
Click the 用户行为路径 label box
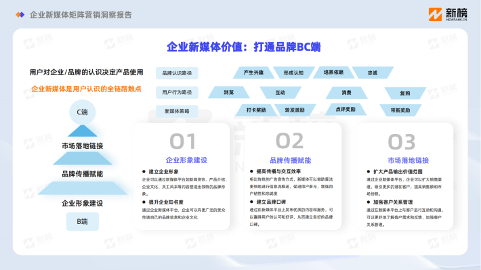click(x=177, y=92)
